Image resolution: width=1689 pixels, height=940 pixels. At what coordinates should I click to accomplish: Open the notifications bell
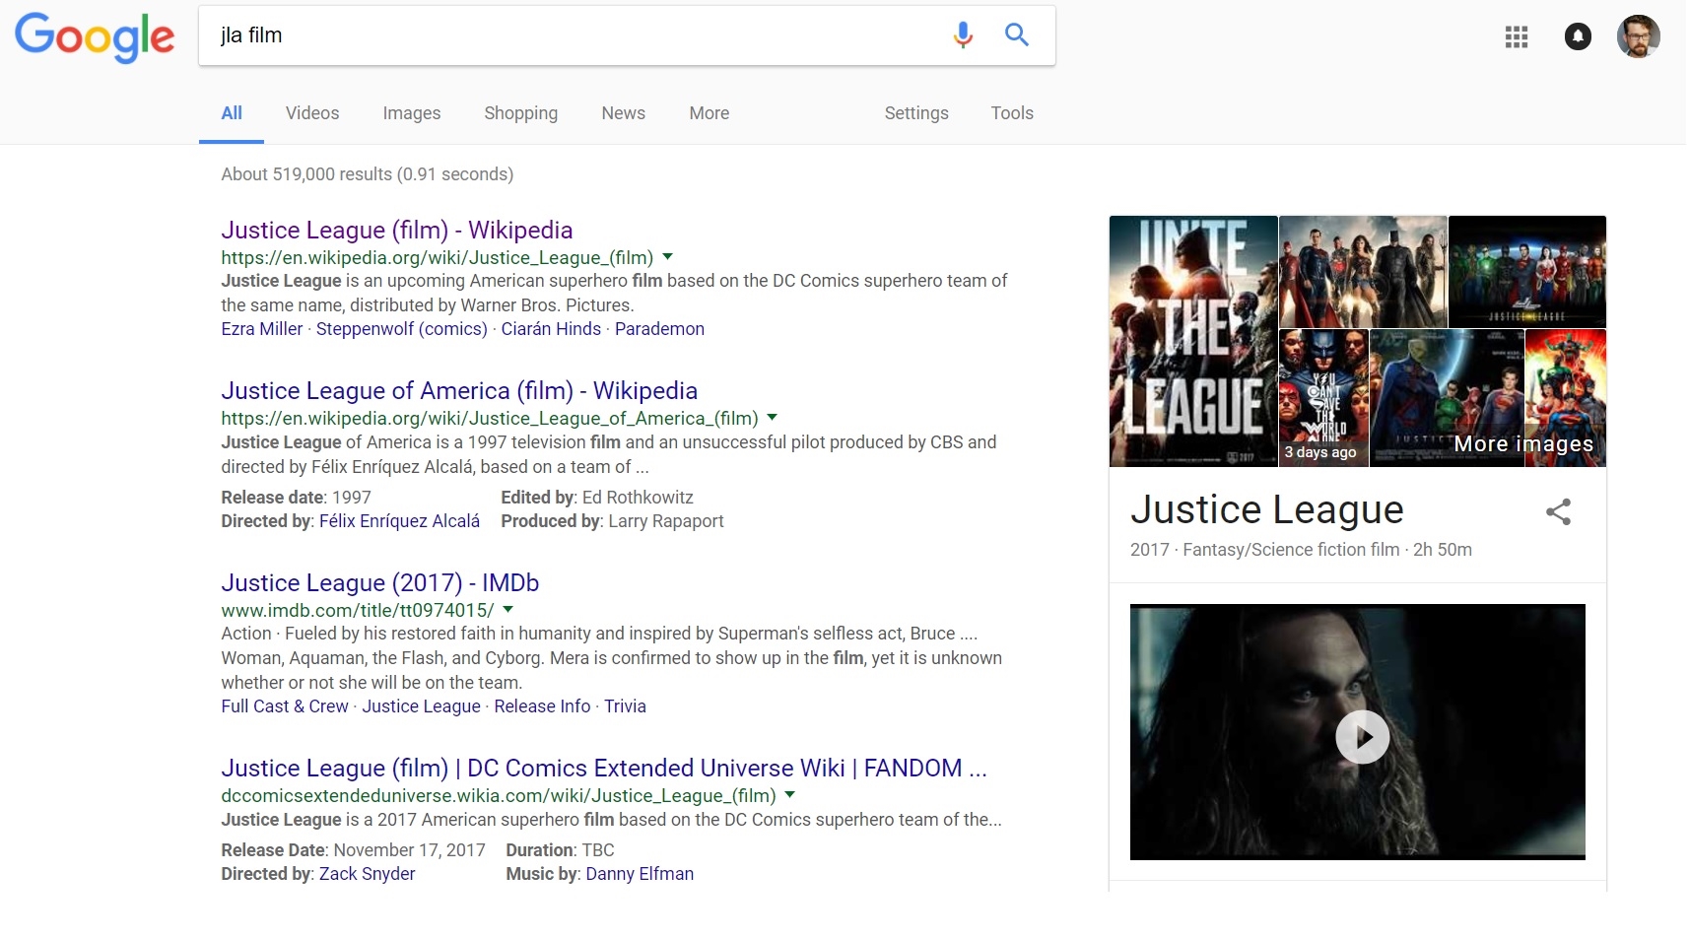point(1578,37)
